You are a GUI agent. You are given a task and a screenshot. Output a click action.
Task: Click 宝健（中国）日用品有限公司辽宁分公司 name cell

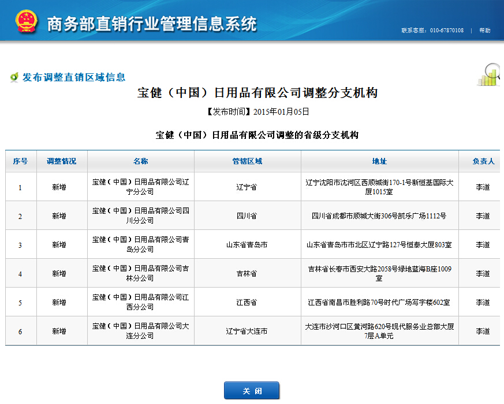point(140,187)
